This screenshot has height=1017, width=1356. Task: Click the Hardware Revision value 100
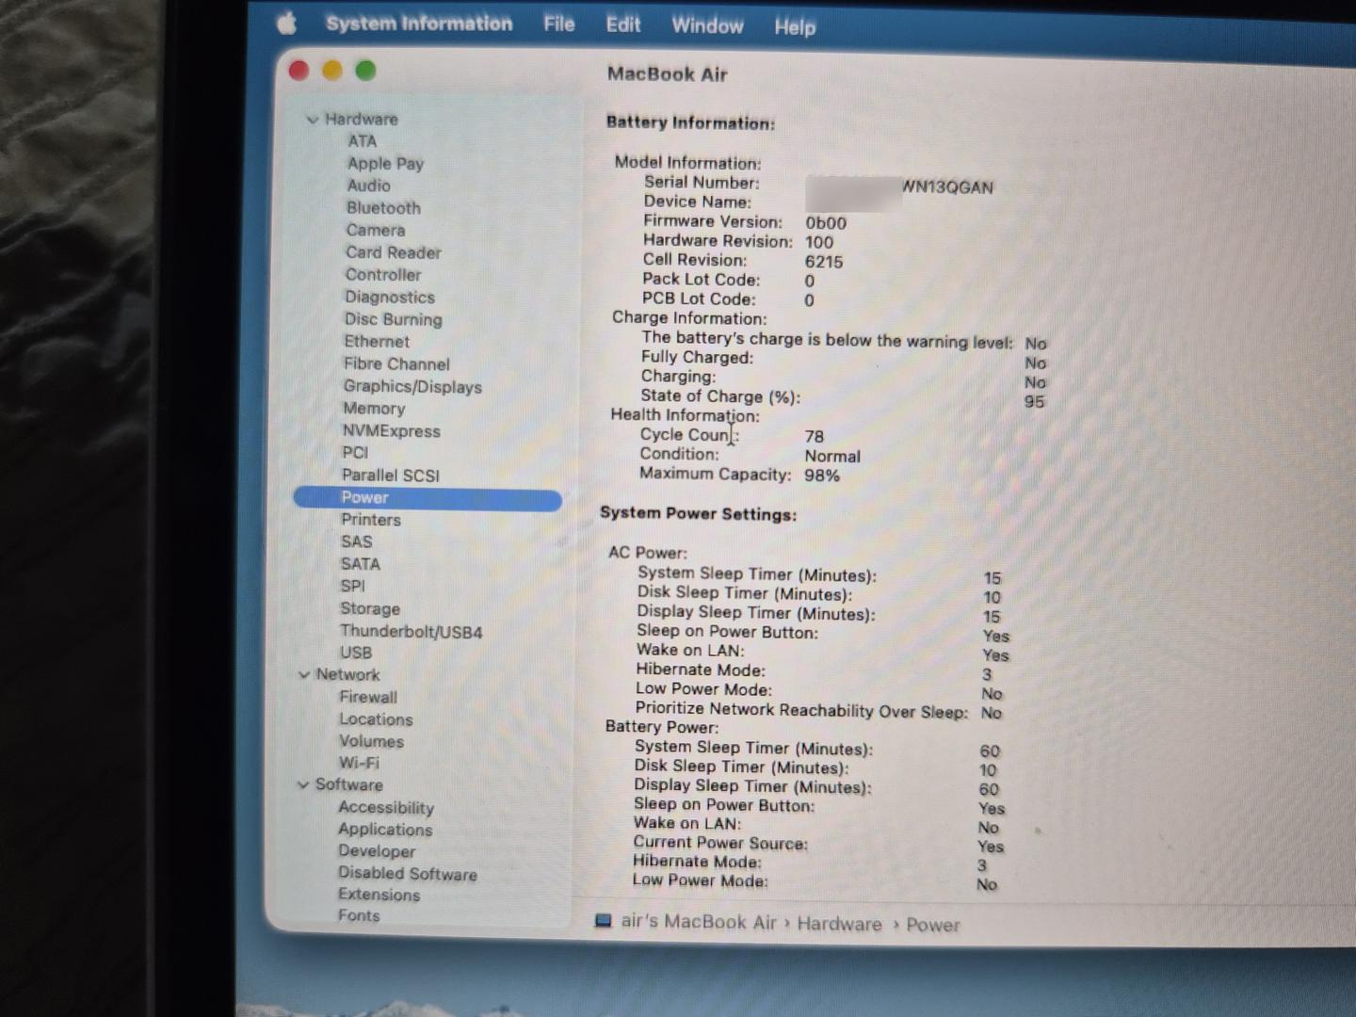point(819,243)
